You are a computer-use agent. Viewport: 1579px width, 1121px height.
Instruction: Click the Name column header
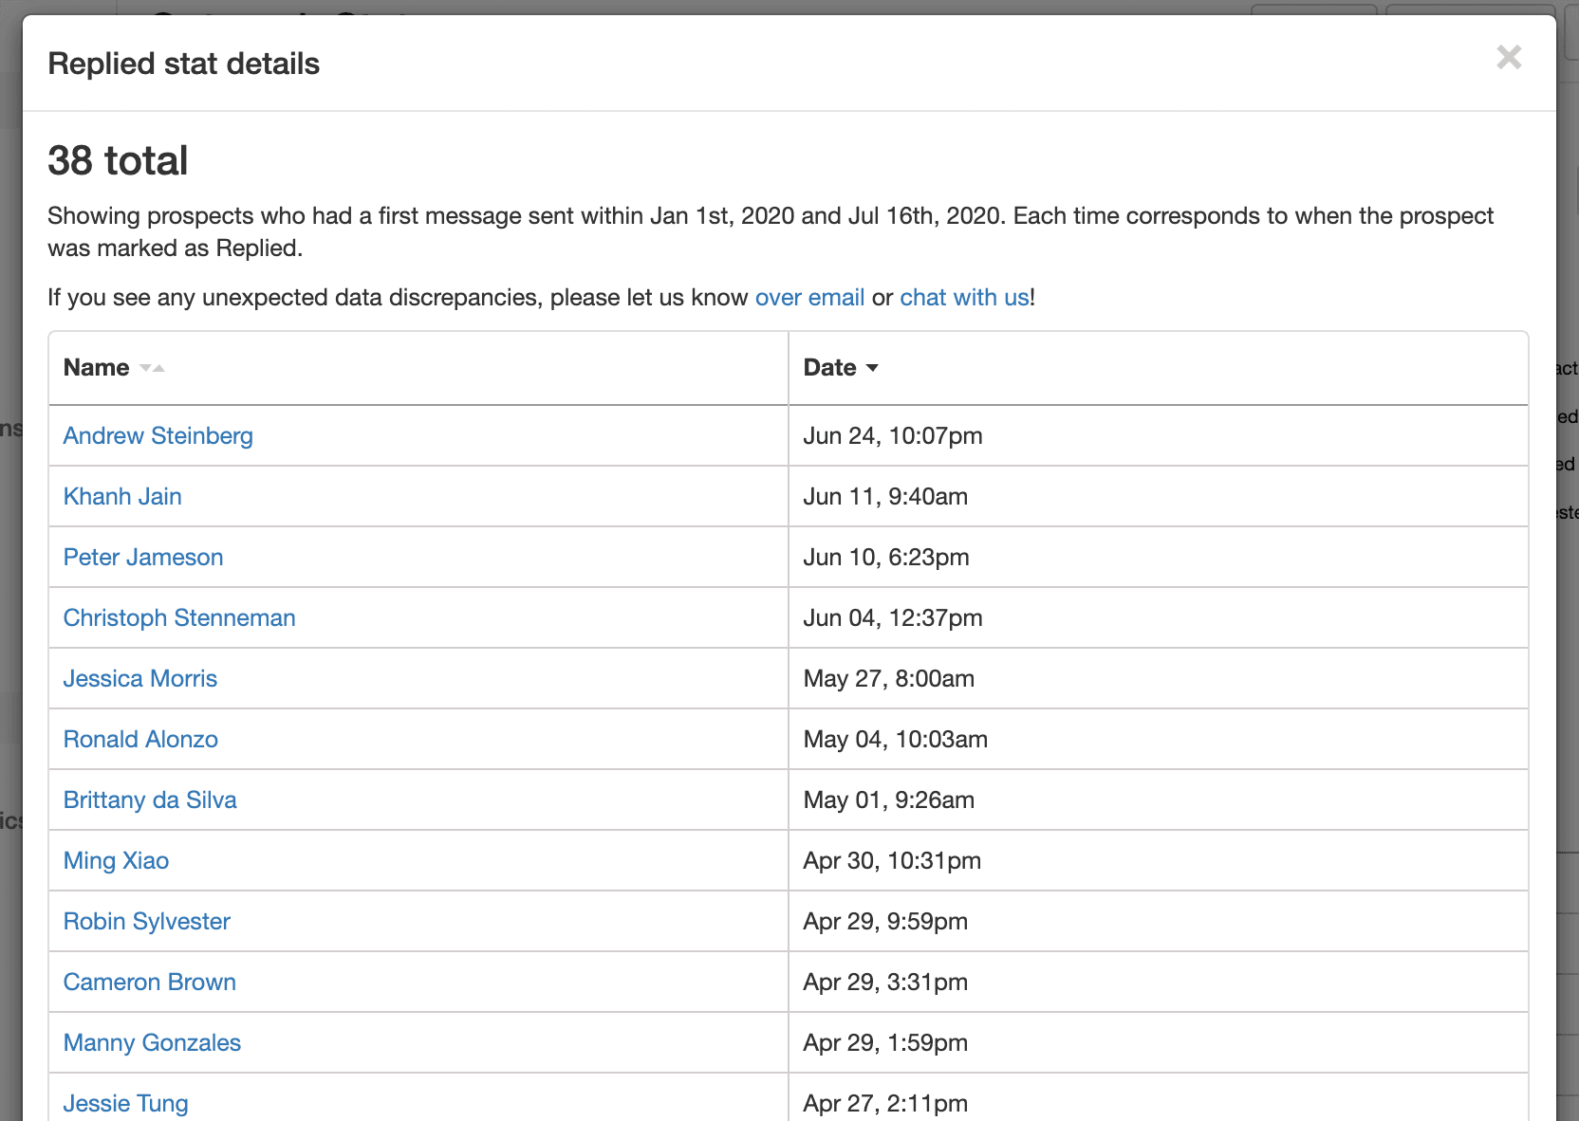(x=96, y=367)
